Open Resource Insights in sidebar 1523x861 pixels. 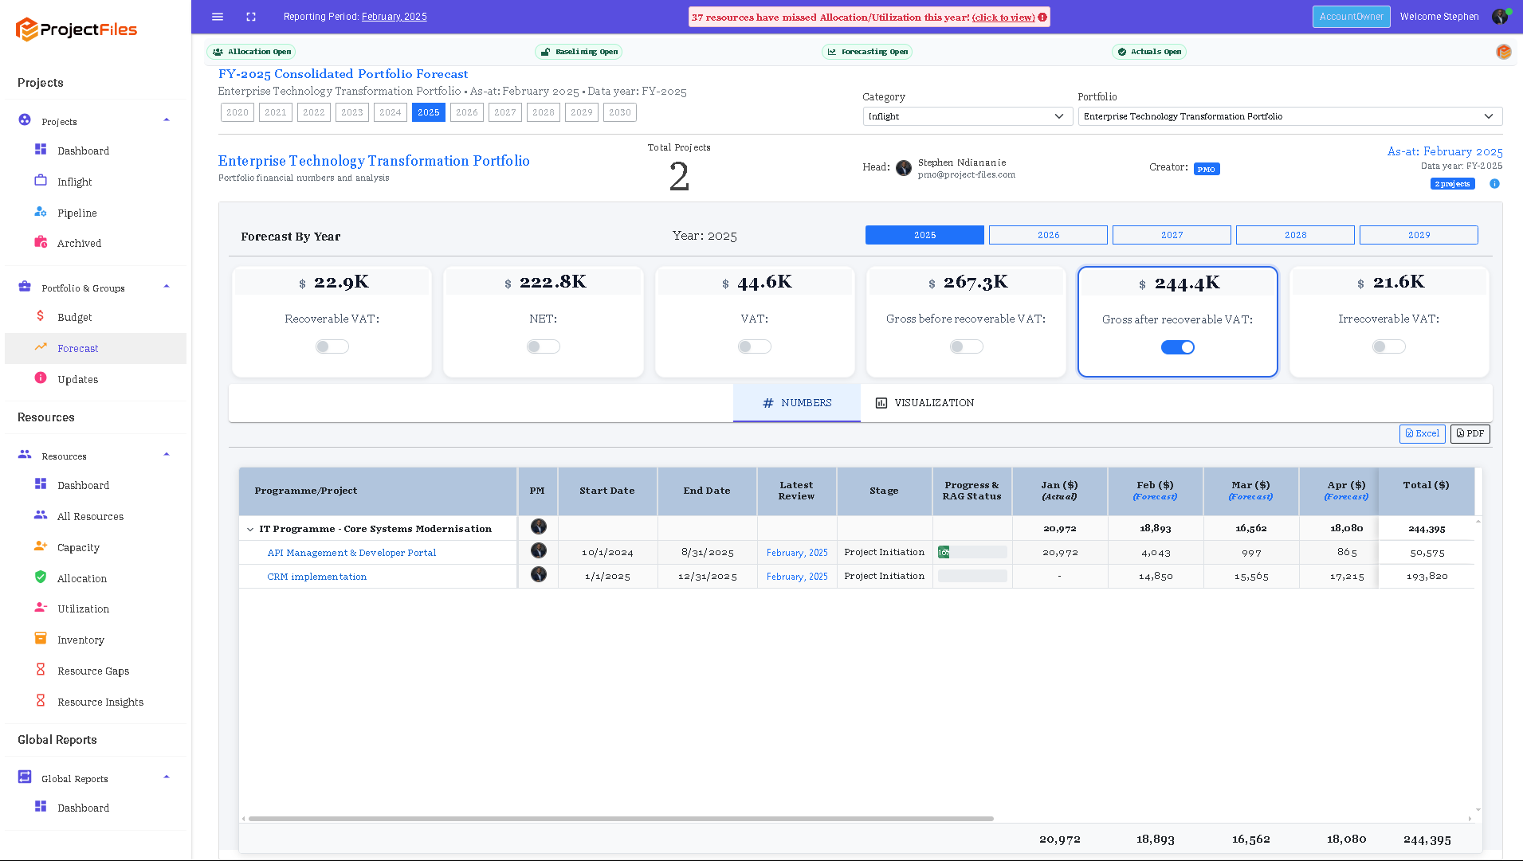100,702
